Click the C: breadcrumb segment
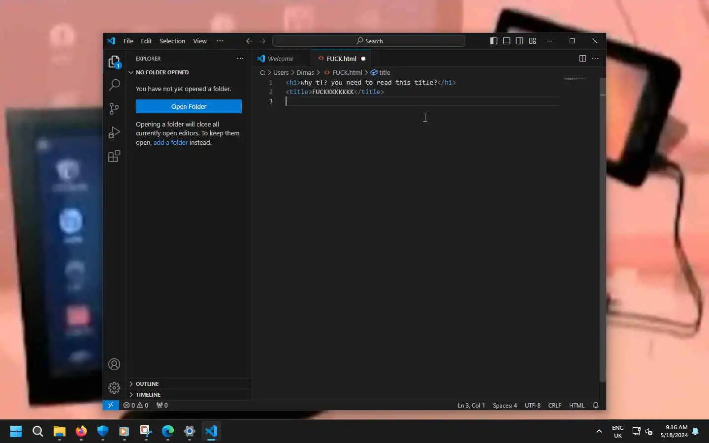This screenshot has width=709, height=443. pyautogui.click(x=262, y=72)
